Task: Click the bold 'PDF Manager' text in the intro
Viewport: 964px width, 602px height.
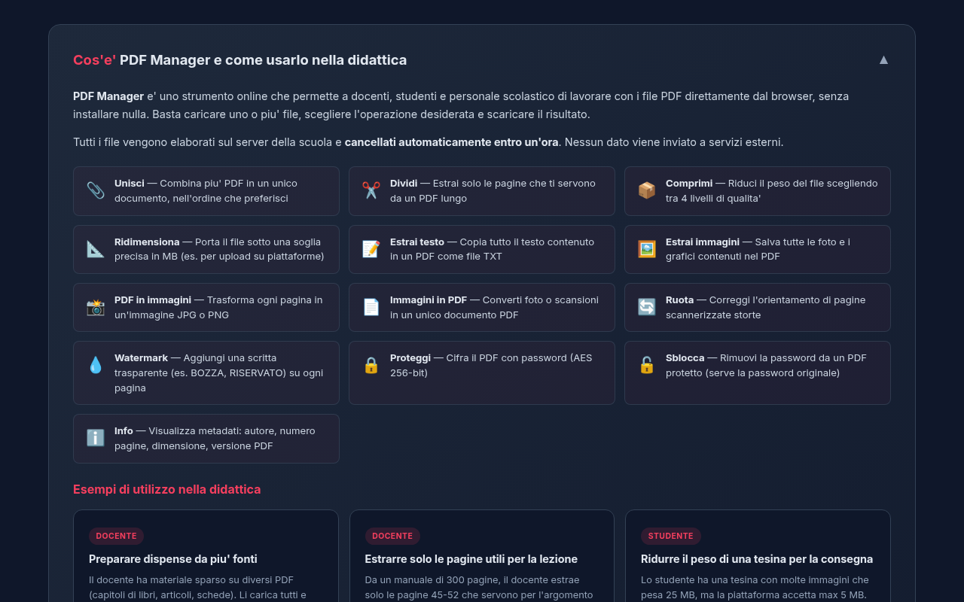Action: (x=108, y=96)
